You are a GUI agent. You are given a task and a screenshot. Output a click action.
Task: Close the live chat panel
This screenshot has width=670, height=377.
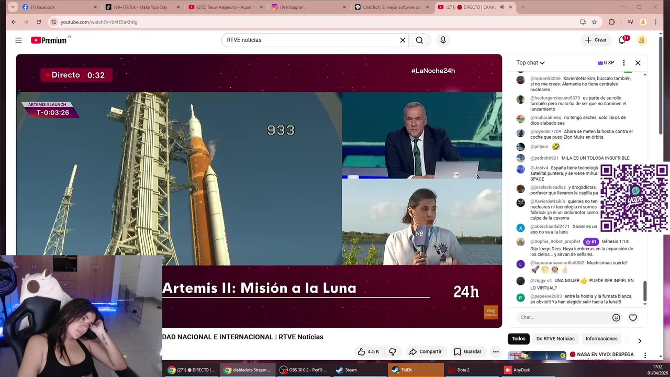coord(638,63)
